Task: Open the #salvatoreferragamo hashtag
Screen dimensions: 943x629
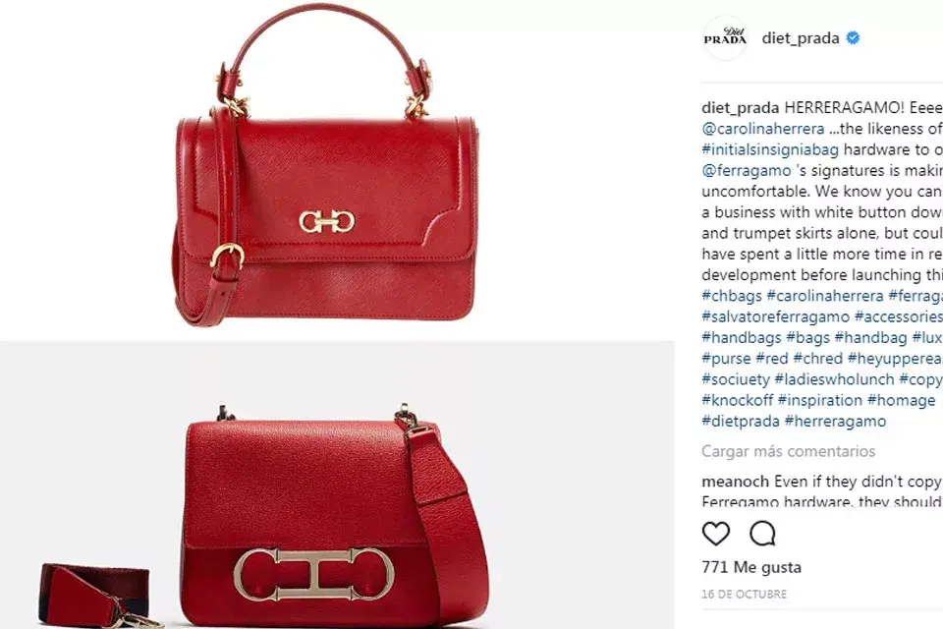Action: (776, 316)
